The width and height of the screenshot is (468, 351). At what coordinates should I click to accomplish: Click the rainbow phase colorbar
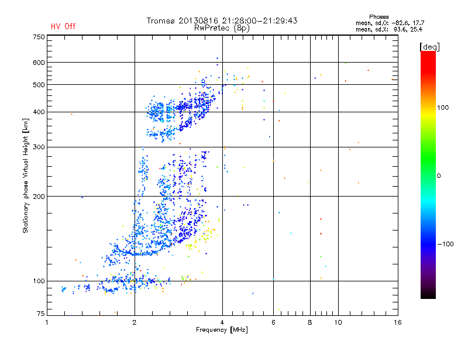coord(428,174)
